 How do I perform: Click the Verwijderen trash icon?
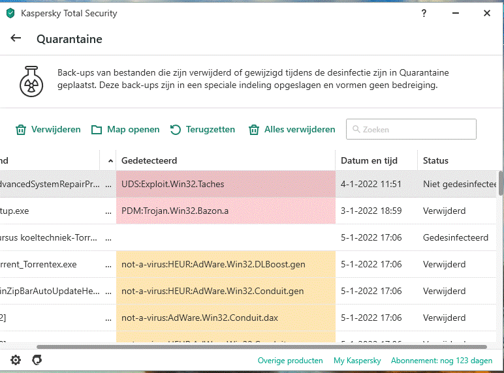(x=21, y=130)
